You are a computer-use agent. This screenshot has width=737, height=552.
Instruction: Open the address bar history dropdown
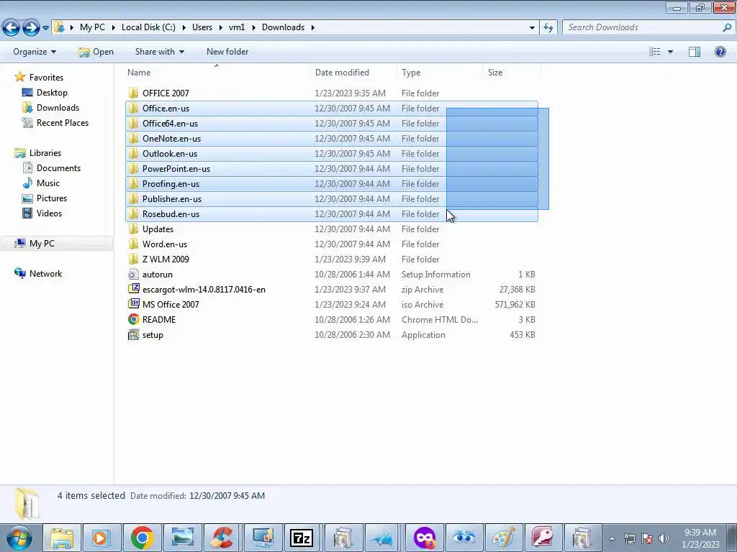pos(532,28)
